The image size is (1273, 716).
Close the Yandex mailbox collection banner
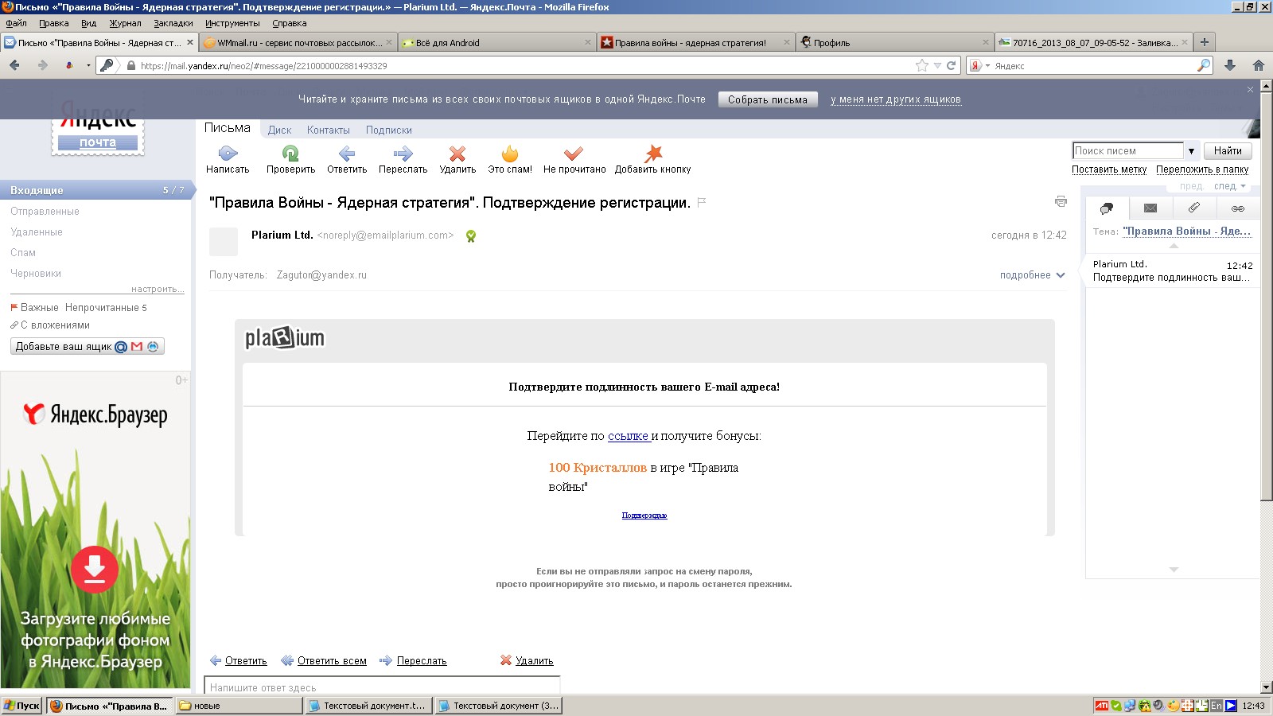(1250, 89)
